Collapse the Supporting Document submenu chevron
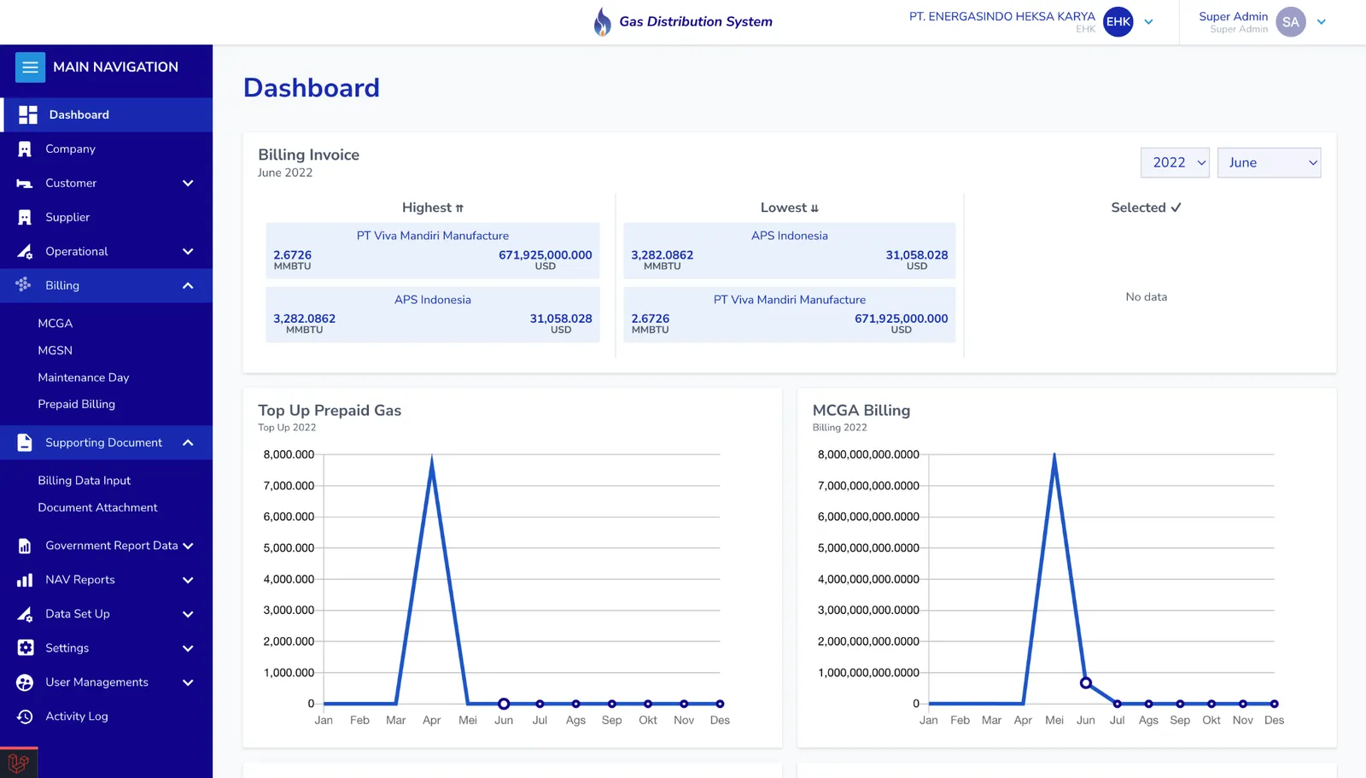The image size is (1366, 778). click(188, 442)
